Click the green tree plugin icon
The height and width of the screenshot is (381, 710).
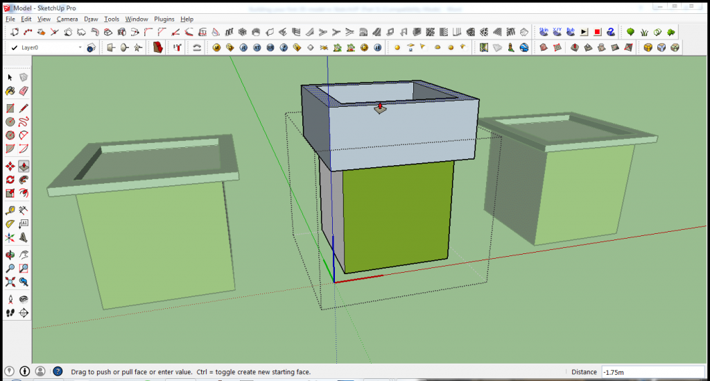click(630, 32)
